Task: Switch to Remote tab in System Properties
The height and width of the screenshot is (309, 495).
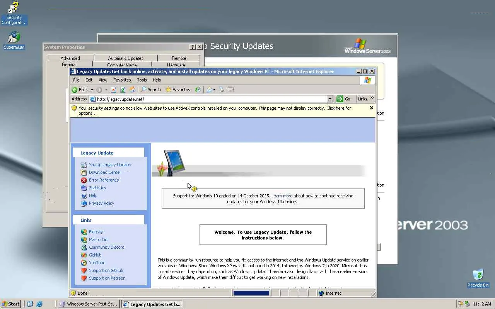Action: [179, 58]
